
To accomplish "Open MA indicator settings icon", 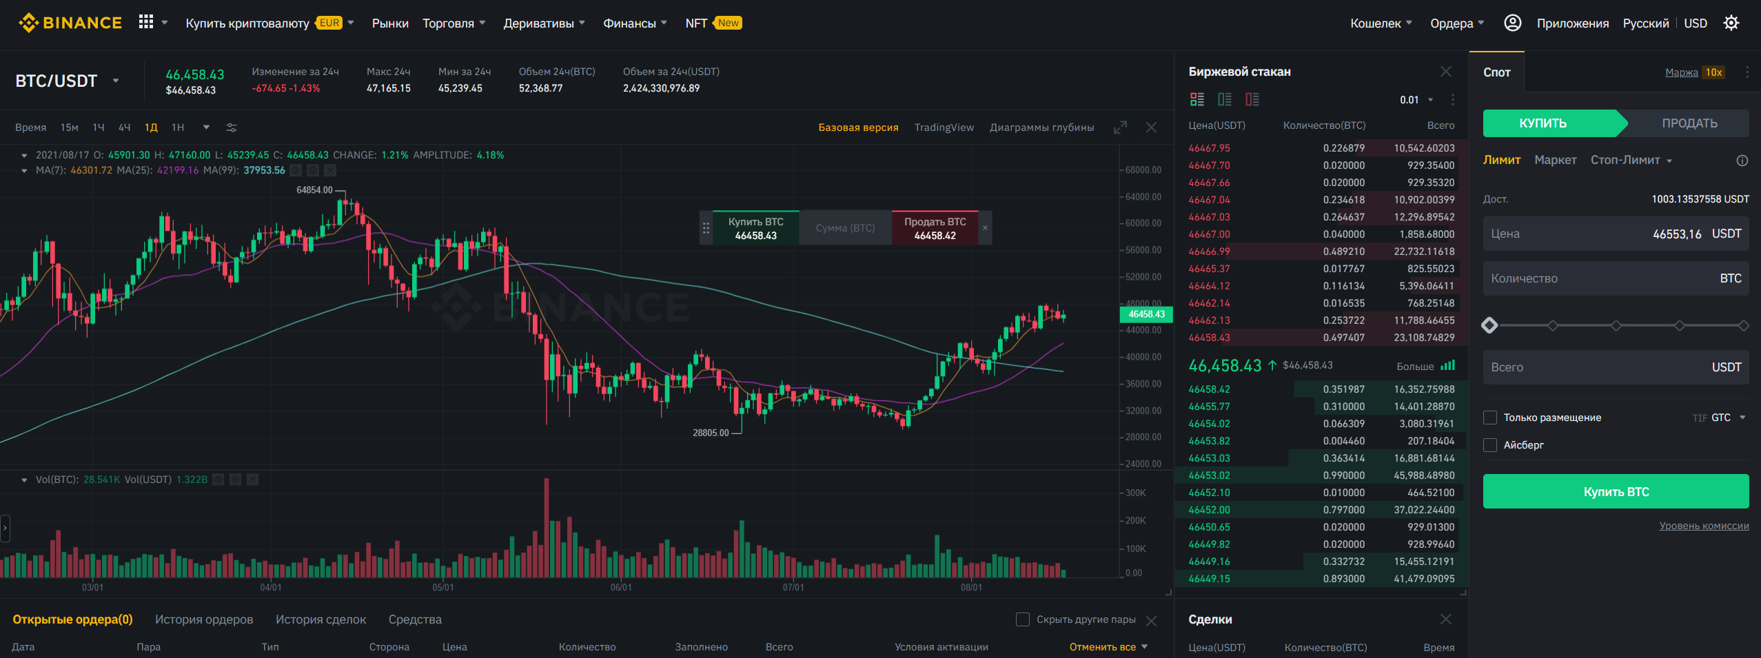I will tap(313, 170).
